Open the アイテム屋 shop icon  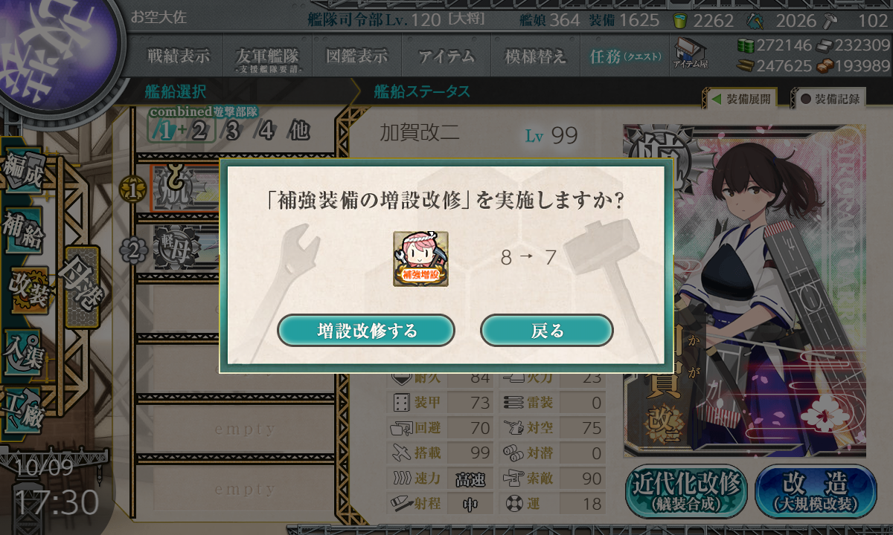click(691, 54)
